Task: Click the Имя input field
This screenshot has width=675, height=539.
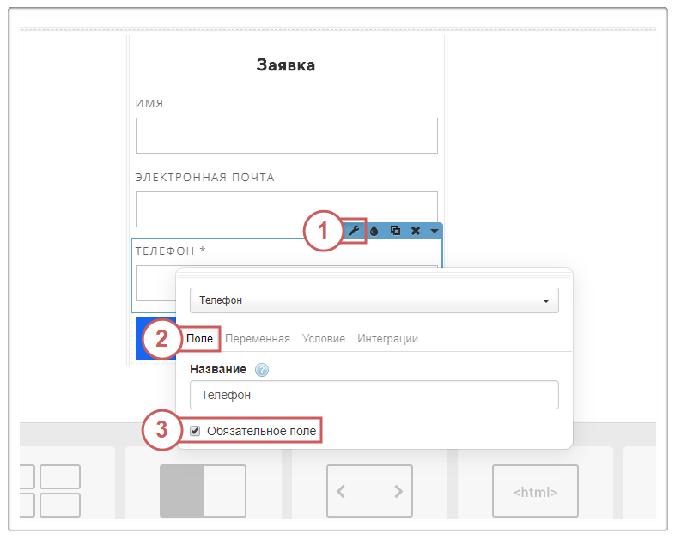Action: (x=286, y=136)
